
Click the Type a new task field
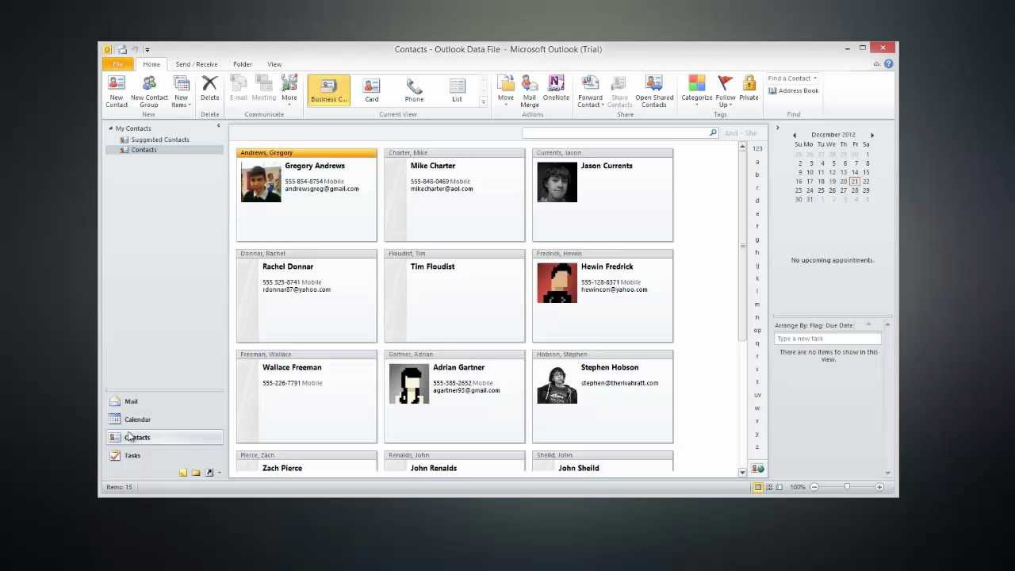point(828,339)
